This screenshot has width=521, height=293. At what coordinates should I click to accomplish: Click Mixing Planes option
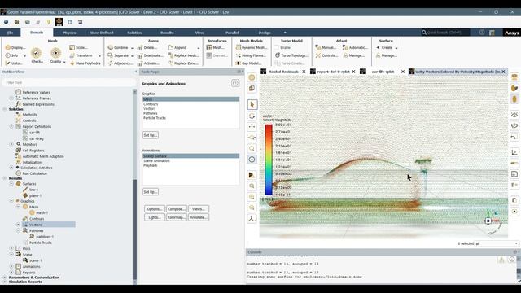pos(251,55)
